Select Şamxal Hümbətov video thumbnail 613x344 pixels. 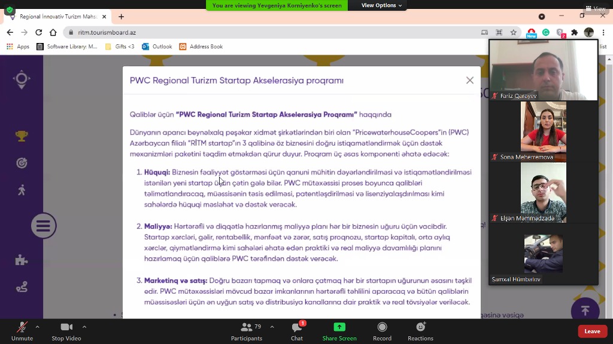pyautogui.click(x=544, y=254)
